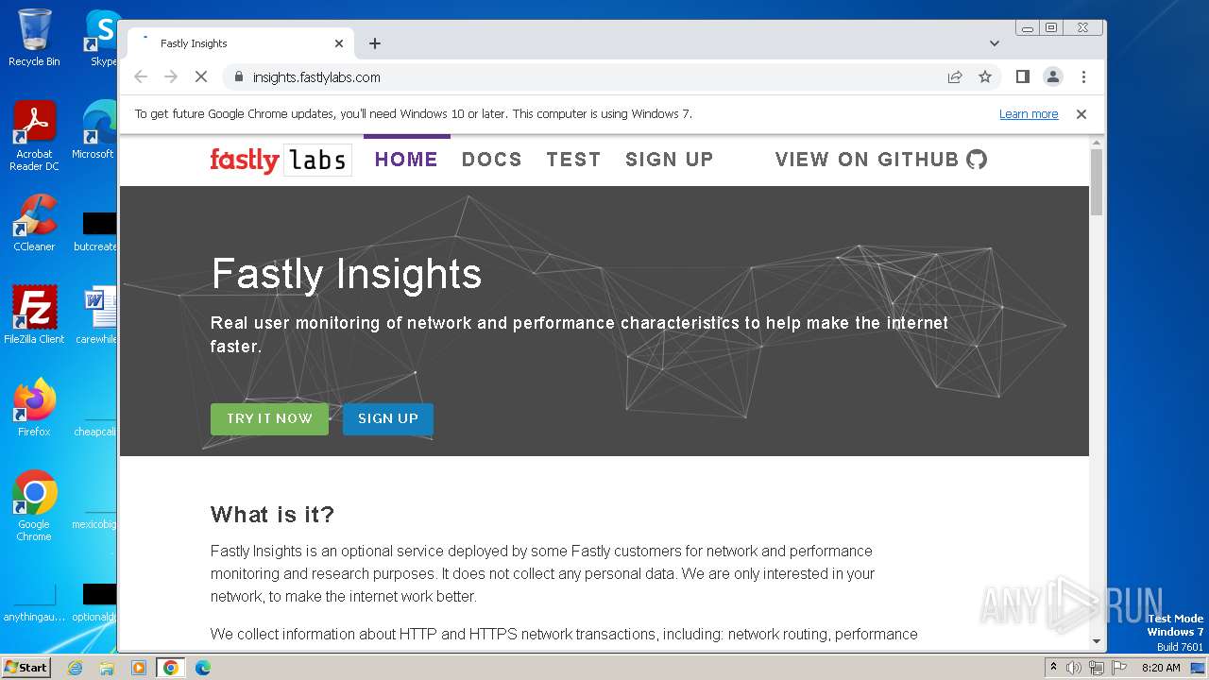Open Windows Media Player in taskbar
The width and height of the screenshot is (1209, 680).
(139, 668)
